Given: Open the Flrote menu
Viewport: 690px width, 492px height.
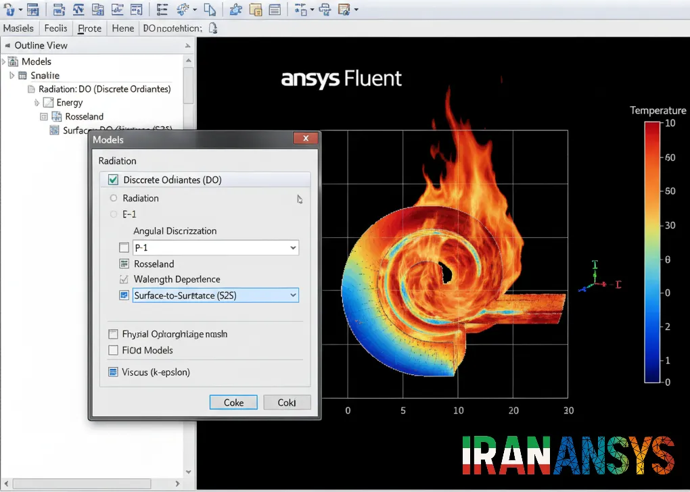Looking at the screenshot, I should click(89, 28).
